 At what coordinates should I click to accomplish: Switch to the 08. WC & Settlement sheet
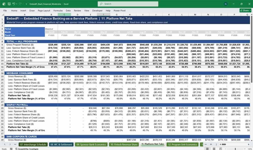pyautogui.click(x=61, y=144)
